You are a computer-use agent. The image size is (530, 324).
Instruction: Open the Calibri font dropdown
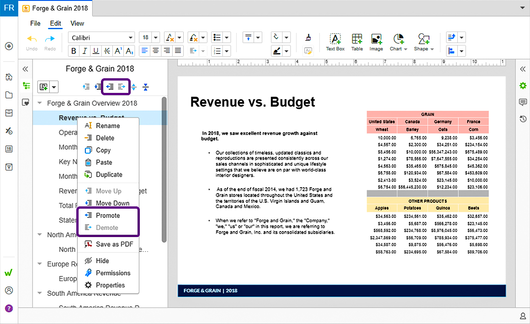point(101,38)
